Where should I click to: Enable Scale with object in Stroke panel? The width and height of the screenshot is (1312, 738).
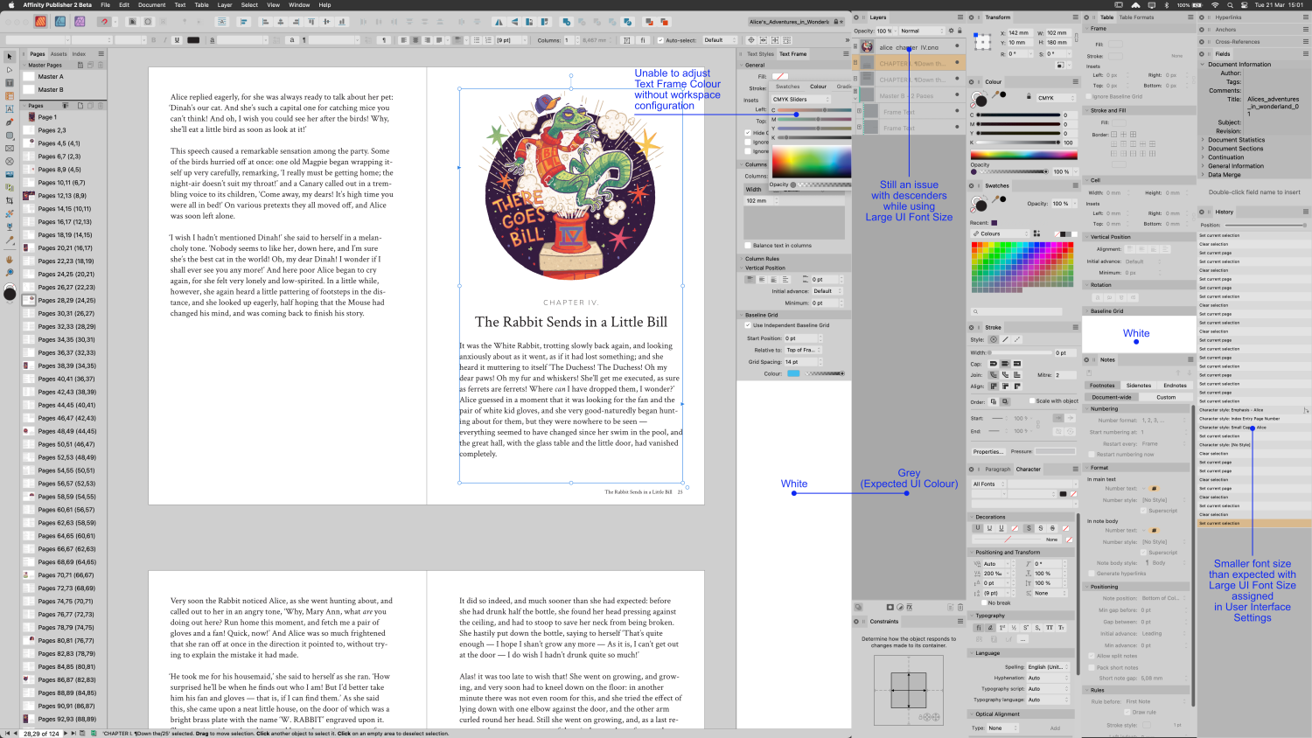click(x=1032, y=401)
